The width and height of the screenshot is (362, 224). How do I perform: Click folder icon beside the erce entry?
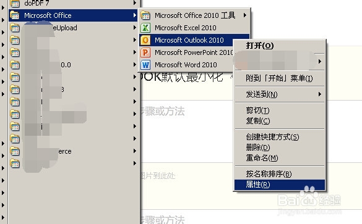click(15, 151)
